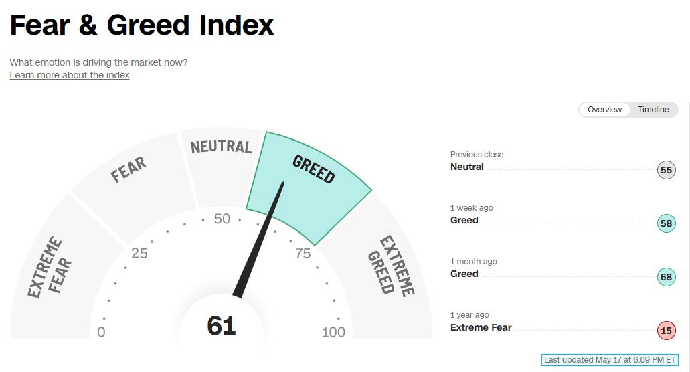Select the Overview toggle option
The width and height of the screenshot is (690, 372).
click(x=604, y=110)
